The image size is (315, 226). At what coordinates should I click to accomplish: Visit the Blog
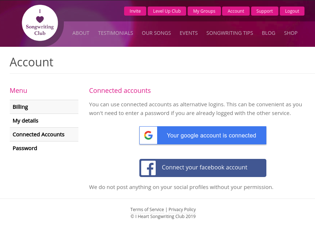point(269,33)
